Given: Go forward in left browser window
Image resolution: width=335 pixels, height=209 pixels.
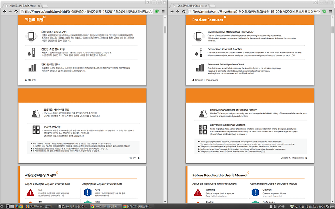Looking at the screenshot, I should pyautogui.click(x=10, y=12).
